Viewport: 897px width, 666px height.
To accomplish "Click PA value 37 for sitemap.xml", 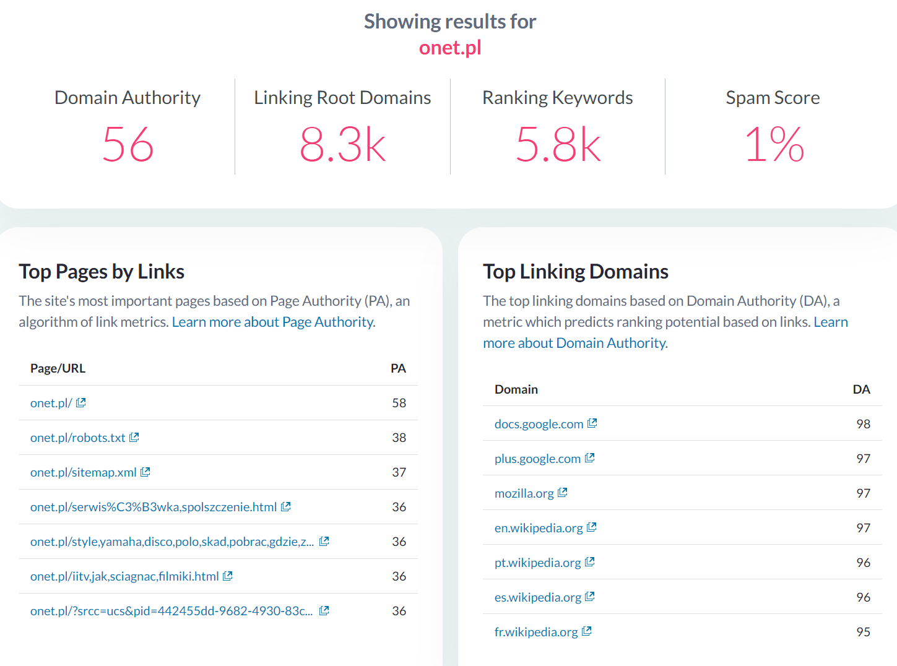I will pos(399,472).
